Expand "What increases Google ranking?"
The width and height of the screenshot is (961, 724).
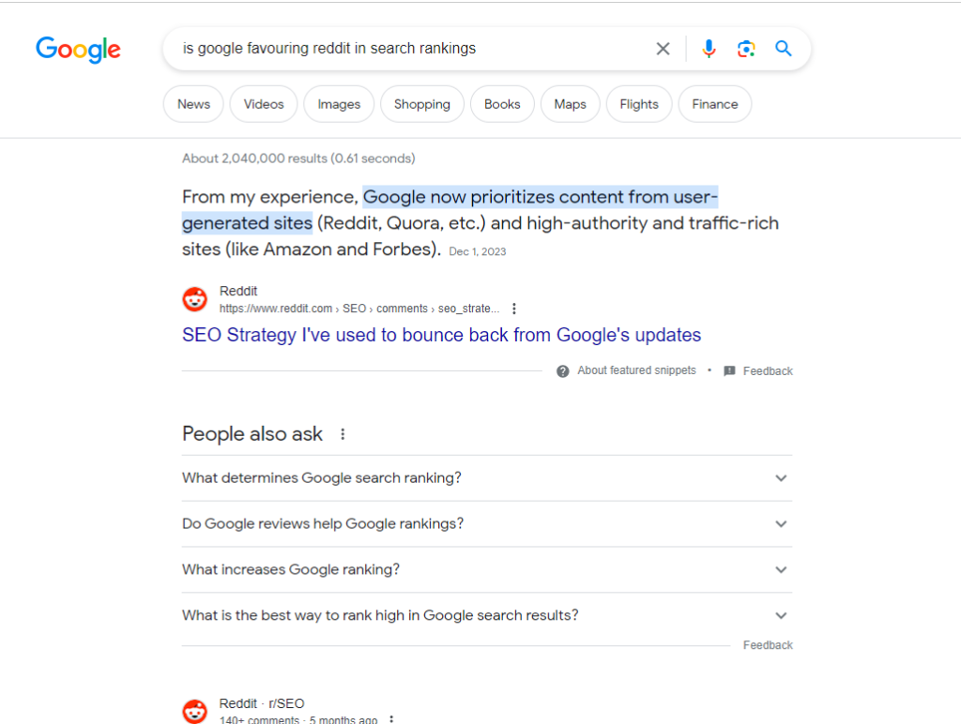pyautogui.click(x=780, y=570)
